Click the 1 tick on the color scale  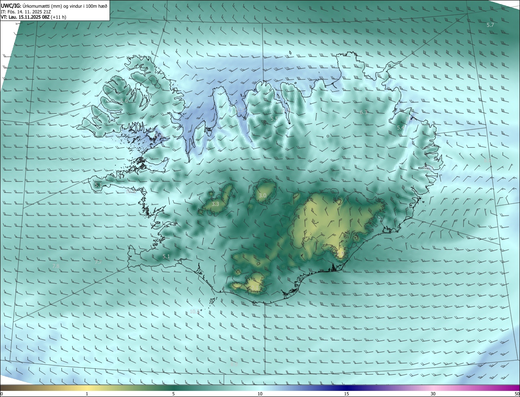(87, 394)
